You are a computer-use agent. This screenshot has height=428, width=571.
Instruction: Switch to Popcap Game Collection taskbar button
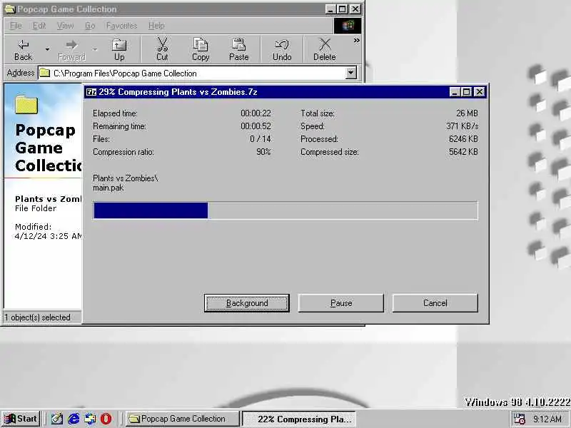pos(183,419)
